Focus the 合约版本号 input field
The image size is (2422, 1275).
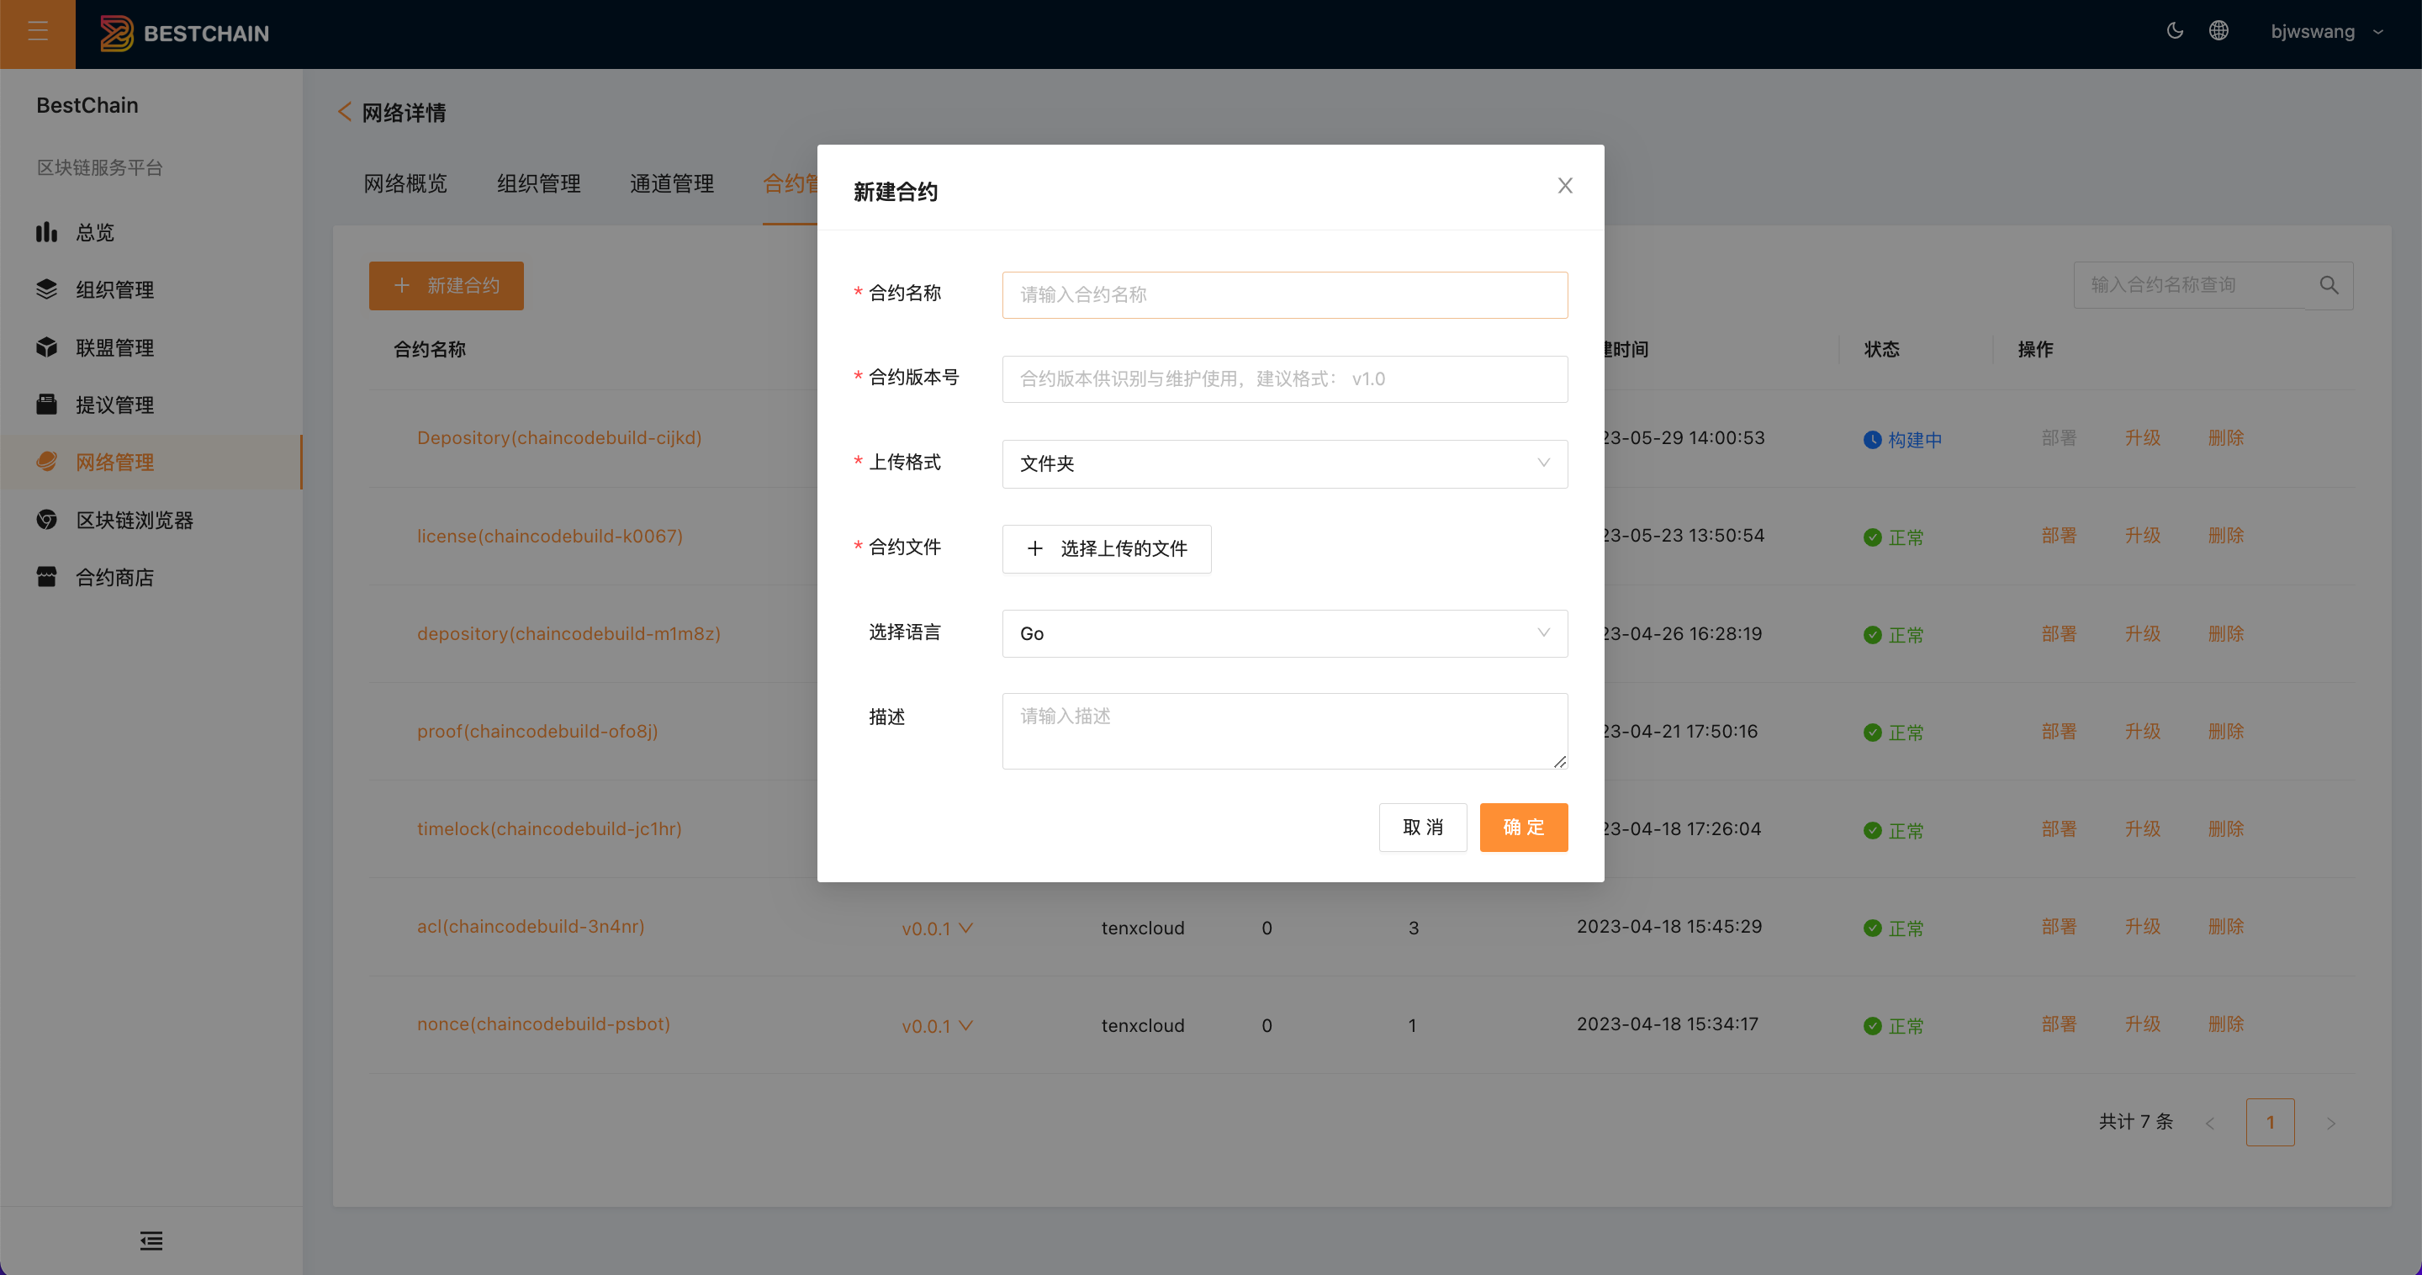tap(1285, 379)
